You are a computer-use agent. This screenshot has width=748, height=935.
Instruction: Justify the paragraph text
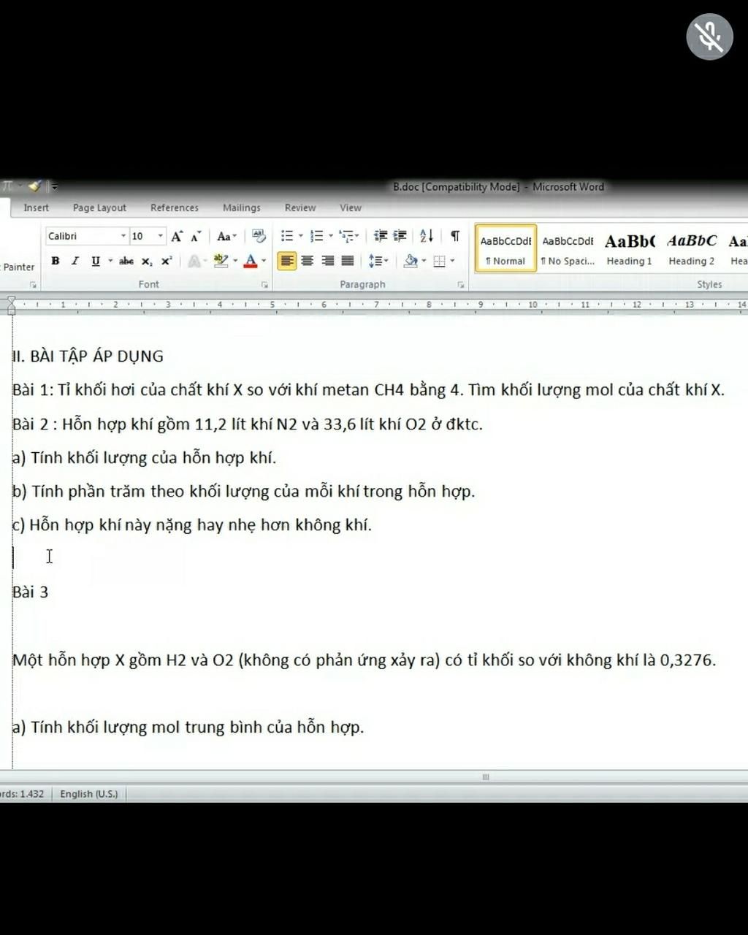tap(348, 261)
